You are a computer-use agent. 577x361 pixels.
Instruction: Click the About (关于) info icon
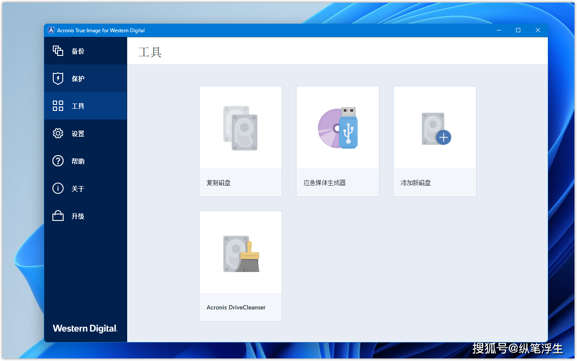58,188
